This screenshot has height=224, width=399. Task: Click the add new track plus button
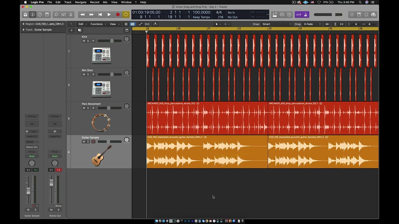71,30
